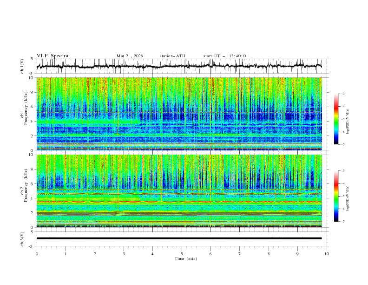This screenshot has height=285, width=368.
Task: Click the time axis tick label "3"
Action: [124, 254]
